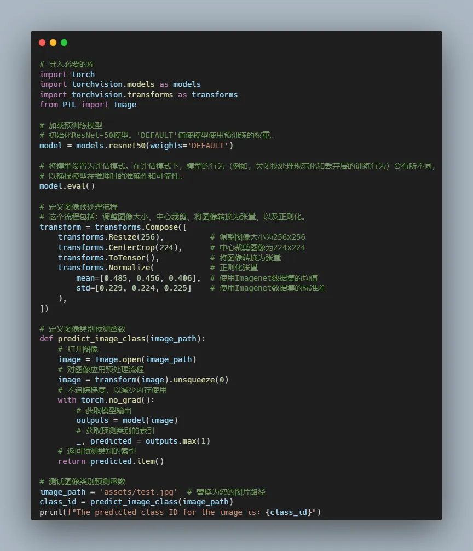Viewport: 473px width, 551px height.
Task: Click the comment '# 使用Imagenet数据集的均值'
Action: pyautogui.click(x=264, y=278)
